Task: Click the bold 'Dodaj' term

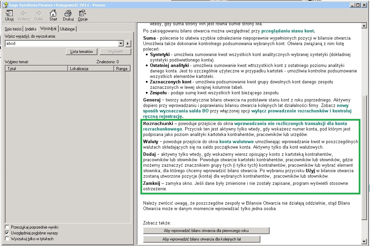Action: point(149,154)
